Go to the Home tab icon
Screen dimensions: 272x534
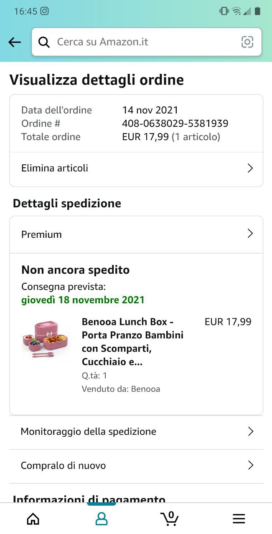click(33, 519)
